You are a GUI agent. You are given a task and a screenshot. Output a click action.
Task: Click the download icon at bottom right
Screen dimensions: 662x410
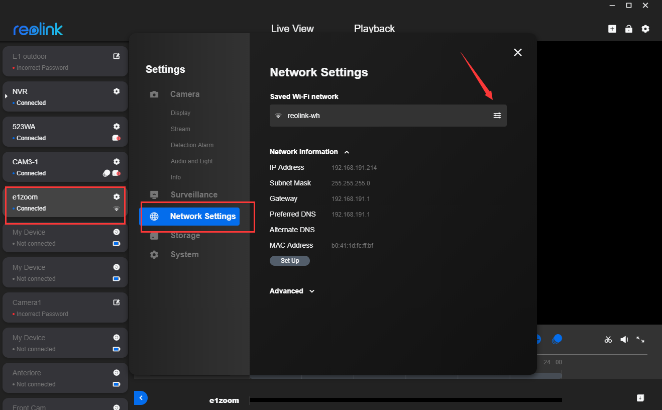640,398
